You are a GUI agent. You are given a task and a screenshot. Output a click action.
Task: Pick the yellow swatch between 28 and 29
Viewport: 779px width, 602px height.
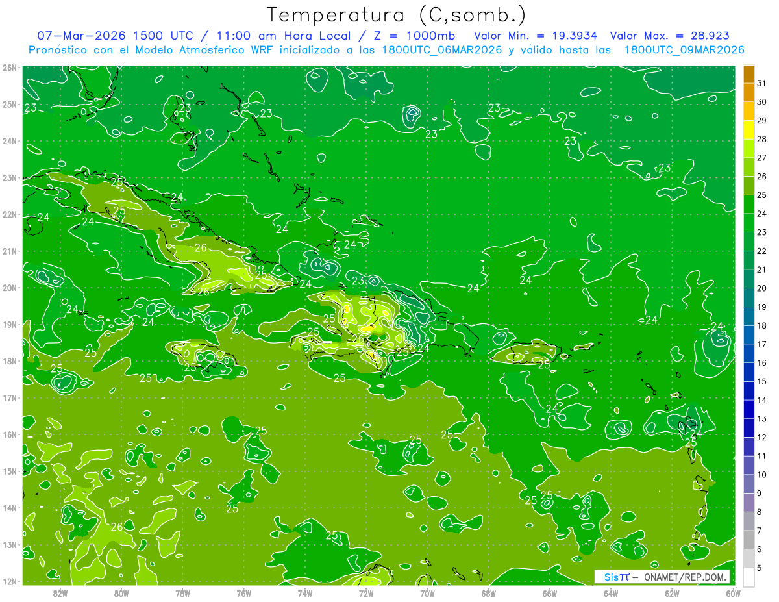(748, 130)
